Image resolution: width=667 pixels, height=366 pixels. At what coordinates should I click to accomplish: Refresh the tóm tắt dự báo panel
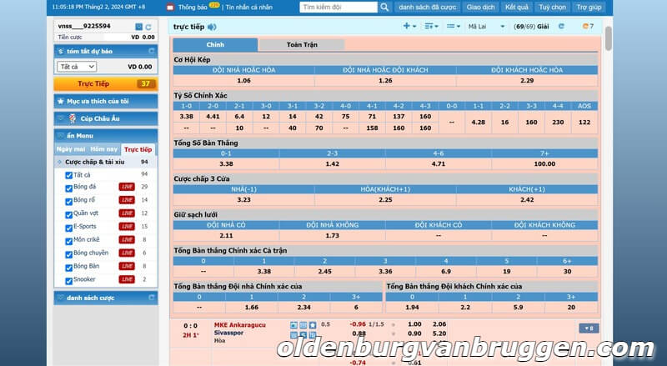coord(149,52)
